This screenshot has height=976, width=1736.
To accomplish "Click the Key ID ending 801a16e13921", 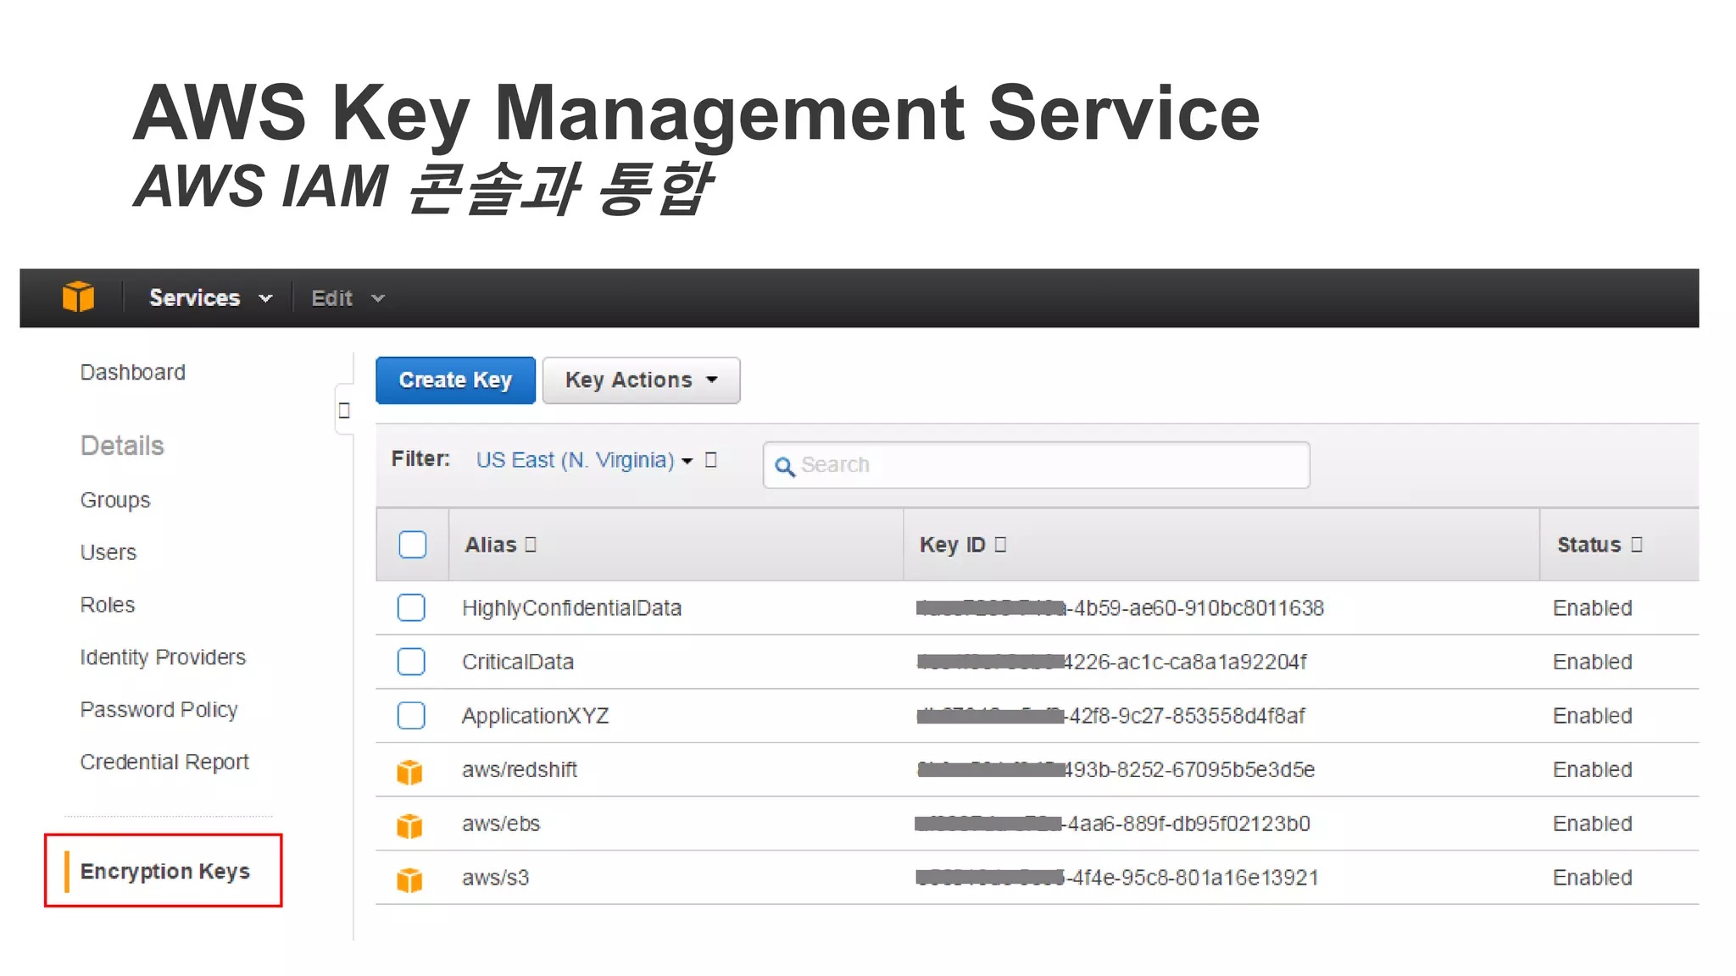I will (1117, 879).
